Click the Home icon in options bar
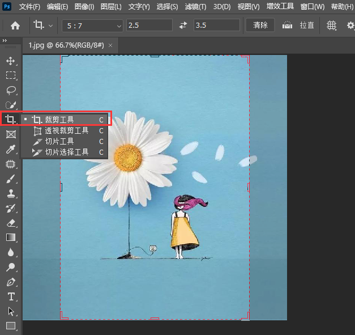 (x=15, y=26)
